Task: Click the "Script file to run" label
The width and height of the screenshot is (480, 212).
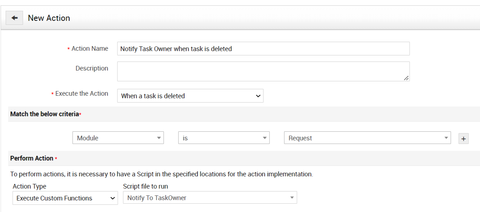Action: point(146,186)
